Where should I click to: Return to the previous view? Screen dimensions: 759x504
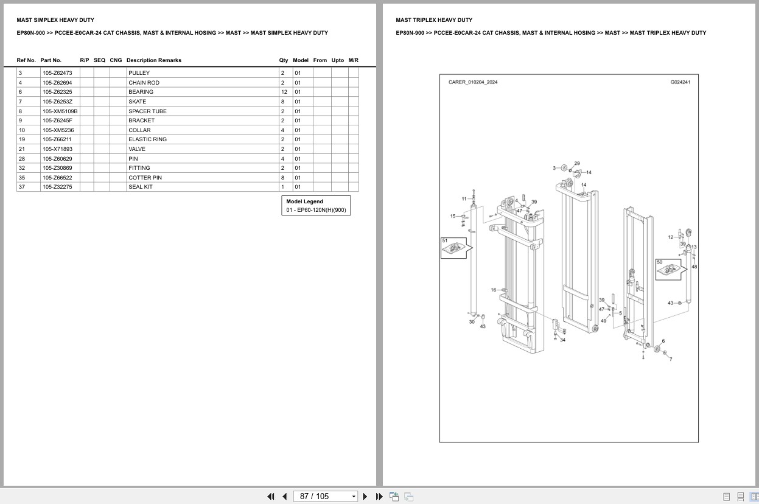pos(393,496)
